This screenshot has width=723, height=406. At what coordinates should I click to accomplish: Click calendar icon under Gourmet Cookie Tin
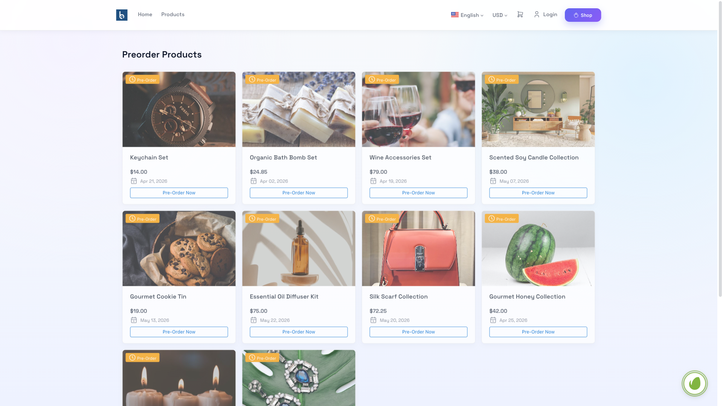pyautogui.click(x=134, y=320)
